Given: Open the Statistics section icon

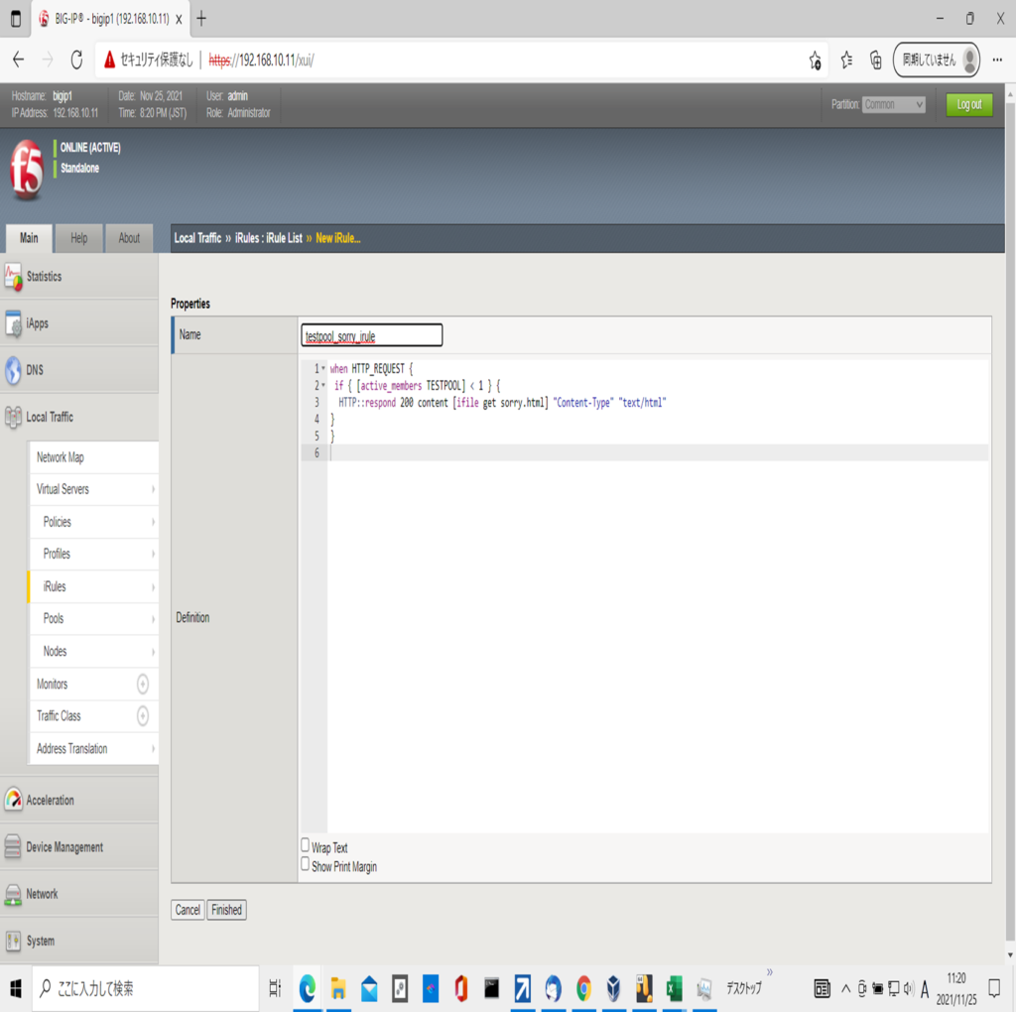Looking at the screenshot, I should coord(13,277).
